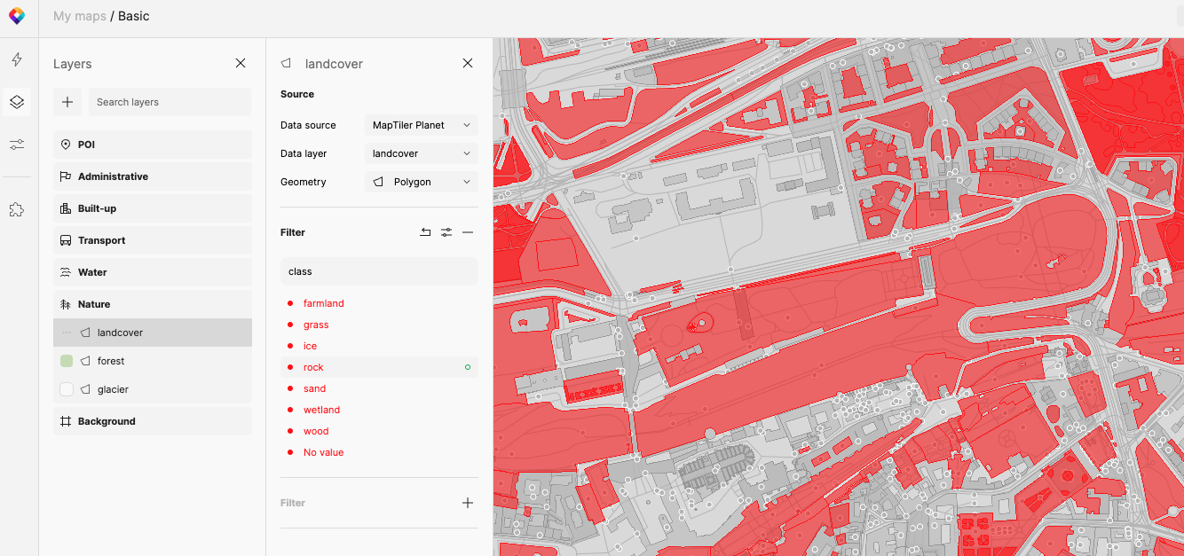Select the Layers stack sidebar icon
Screen dimensions: 1184x556
point(17,102)
